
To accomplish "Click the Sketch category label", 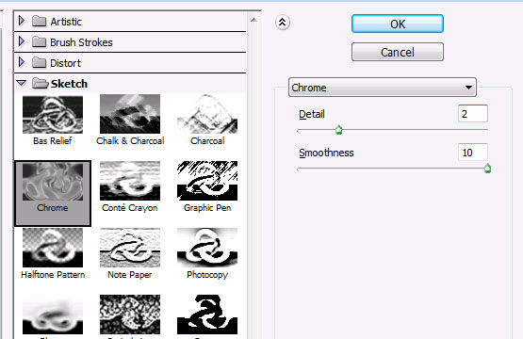I will (69, 84).
